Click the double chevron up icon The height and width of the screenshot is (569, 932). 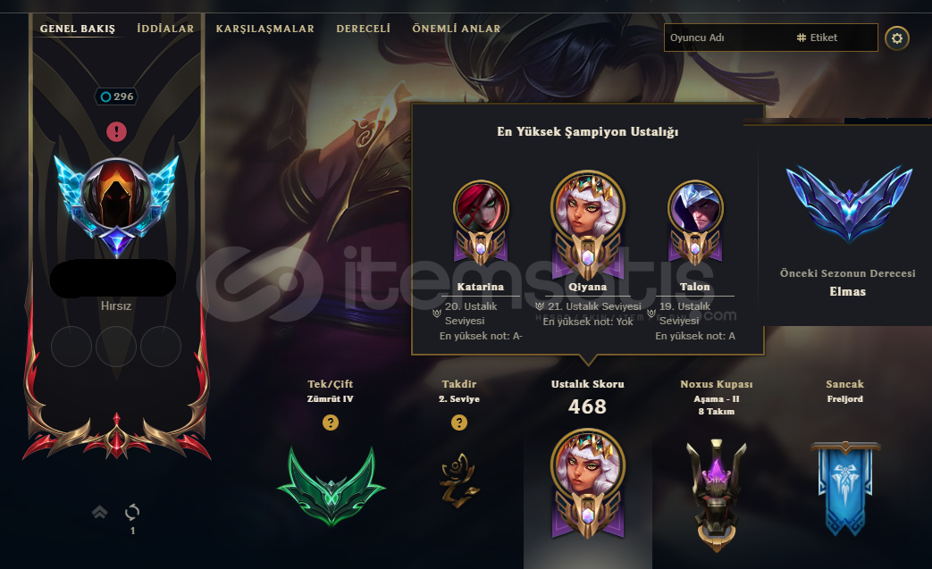[100, 512]
